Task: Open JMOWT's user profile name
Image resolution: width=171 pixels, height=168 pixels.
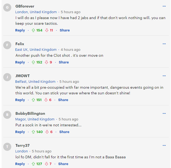Action: click(23, 76)
